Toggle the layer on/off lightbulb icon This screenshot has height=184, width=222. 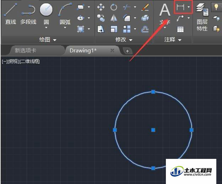pos(216,7)
